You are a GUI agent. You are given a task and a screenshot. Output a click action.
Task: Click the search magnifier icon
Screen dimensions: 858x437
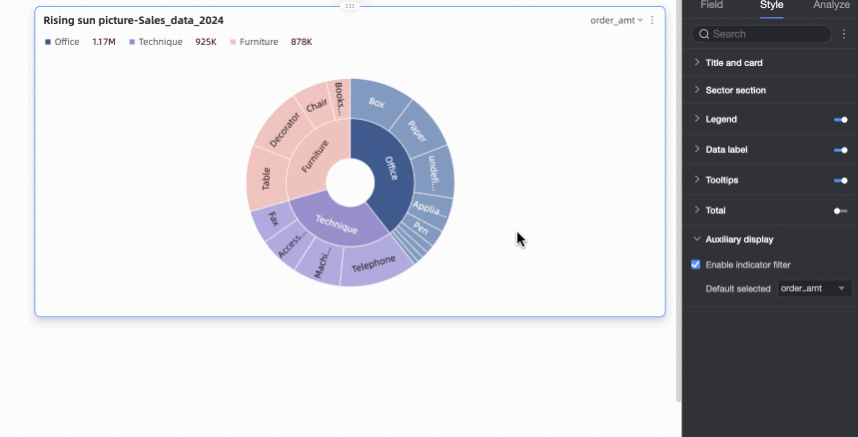click(704, 34)
